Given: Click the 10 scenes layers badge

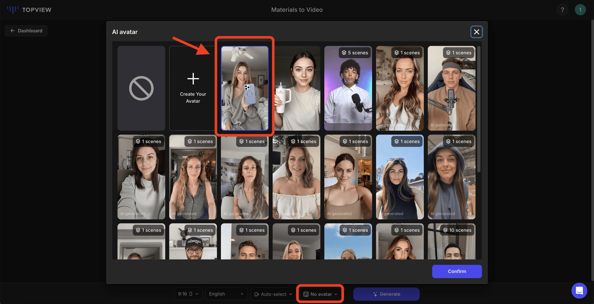Looking at the screenshot, I should point(457,230).
